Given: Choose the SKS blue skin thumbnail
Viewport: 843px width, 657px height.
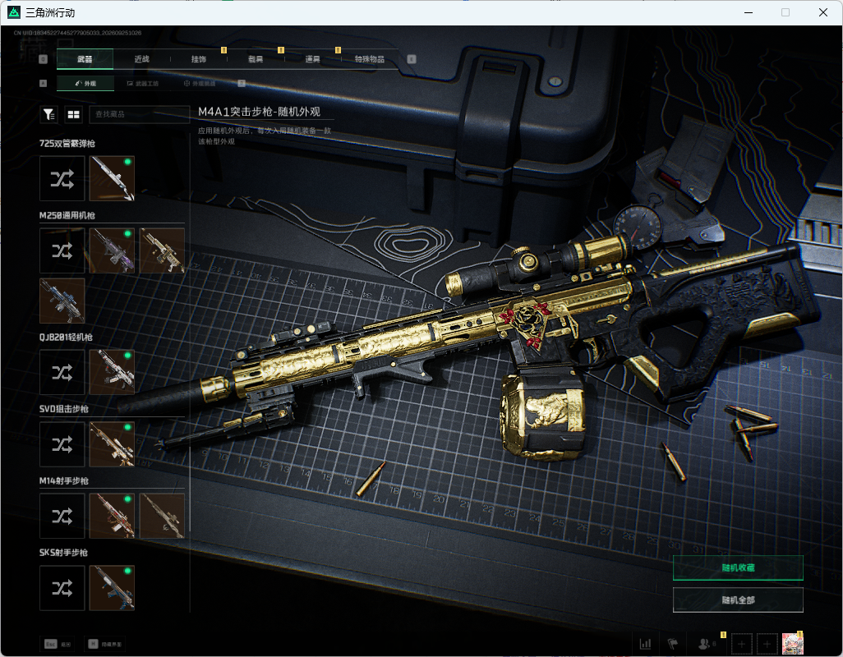Looking at the screenshot, I should point(112,588).
